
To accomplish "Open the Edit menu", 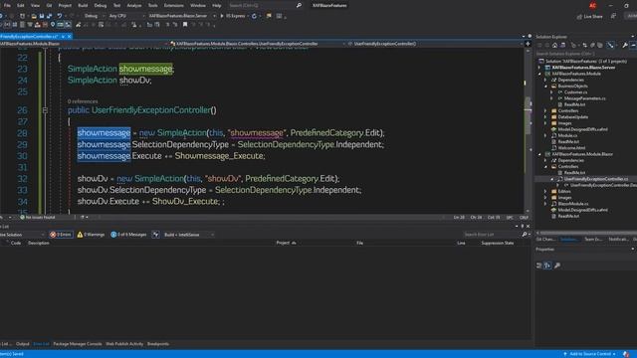I will click(x=20, y=5).
